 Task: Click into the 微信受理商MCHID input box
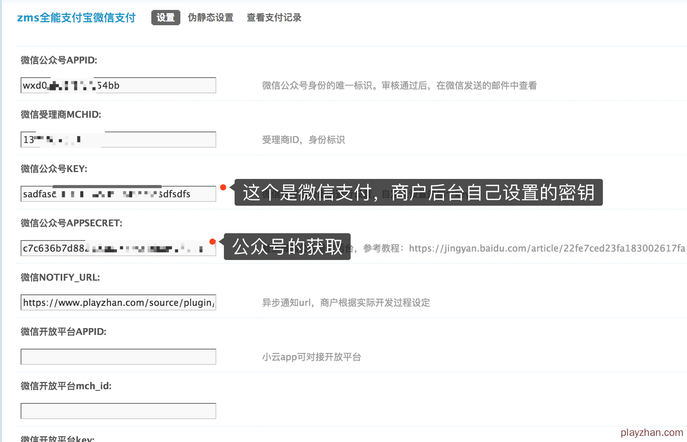click(x=118, y=140)
